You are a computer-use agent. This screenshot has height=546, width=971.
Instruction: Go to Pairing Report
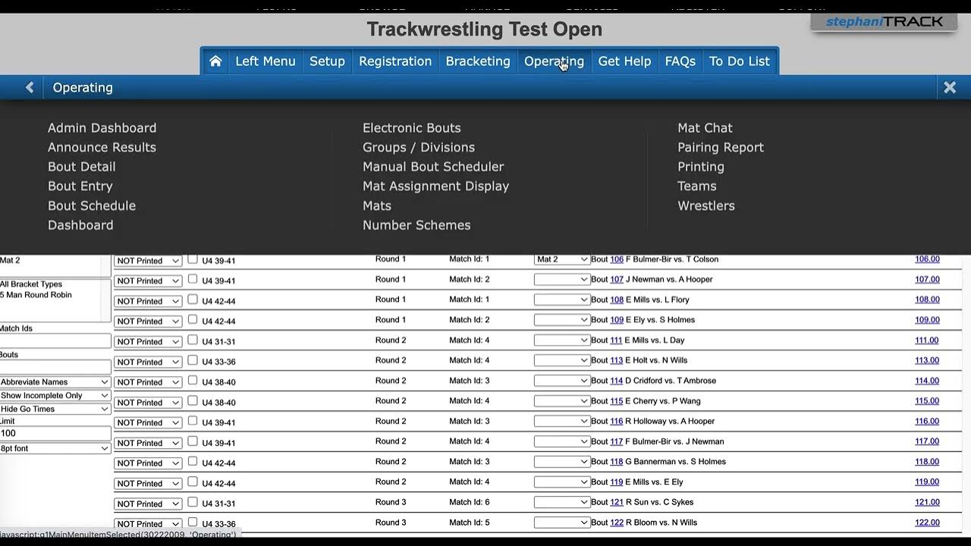(x=720, y=147)
